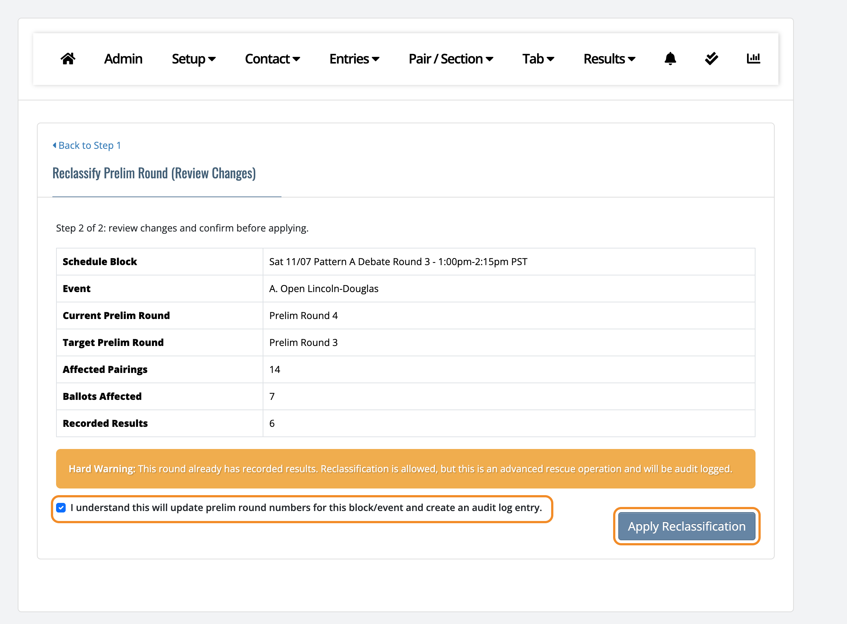Uncheck the audit log acknowledgment checkbox
The image size is (847, 624).
[x=61, y=508]
